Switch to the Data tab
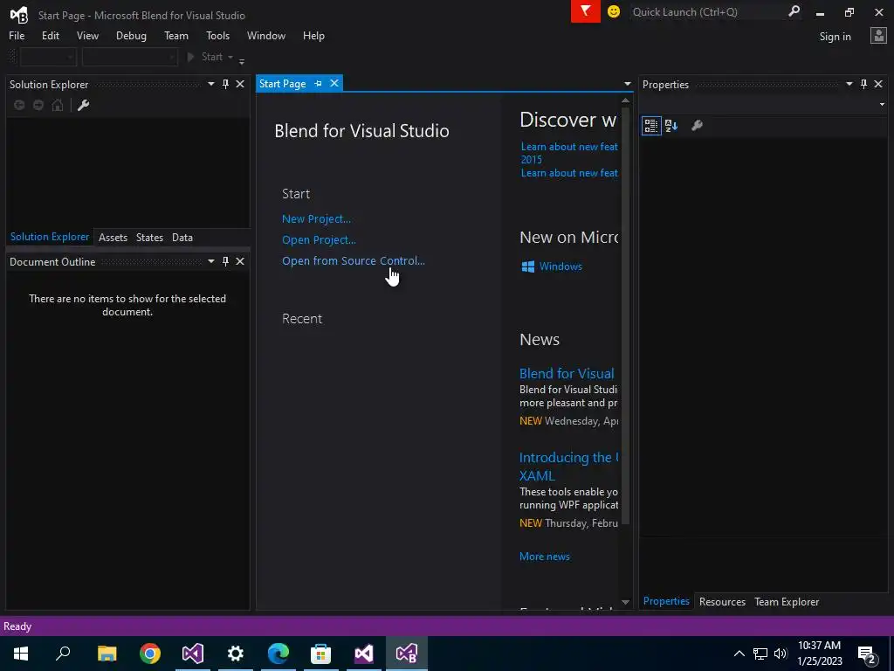Image resolution: width=894 pixels, height=671 pixels. click(x=182, y=238)
